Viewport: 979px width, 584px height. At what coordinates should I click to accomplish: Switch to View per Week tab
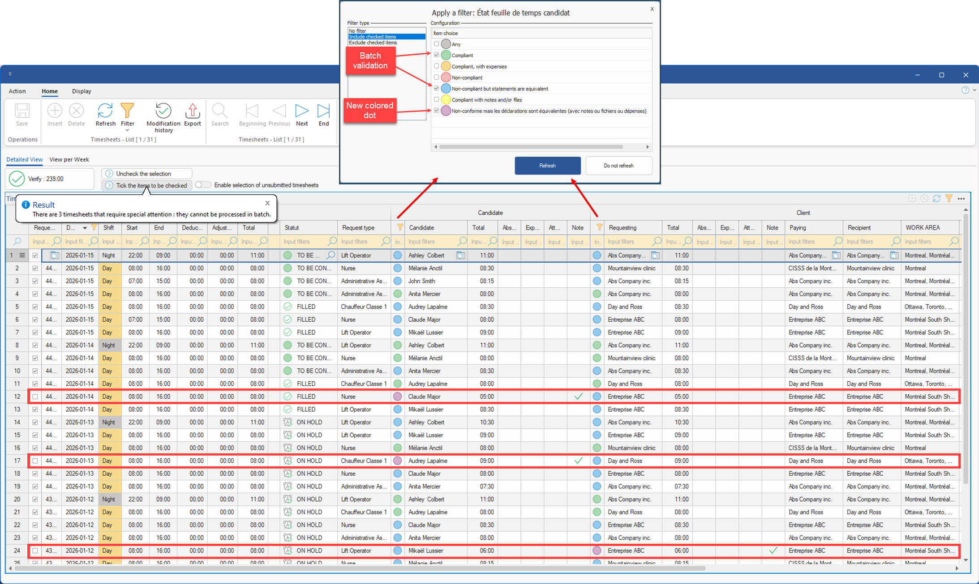69,159
